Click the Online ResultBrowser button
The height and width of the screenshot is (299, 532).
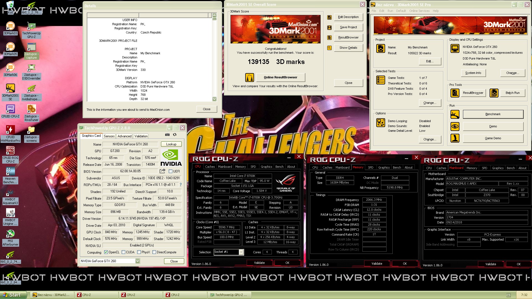coord(280,78)
